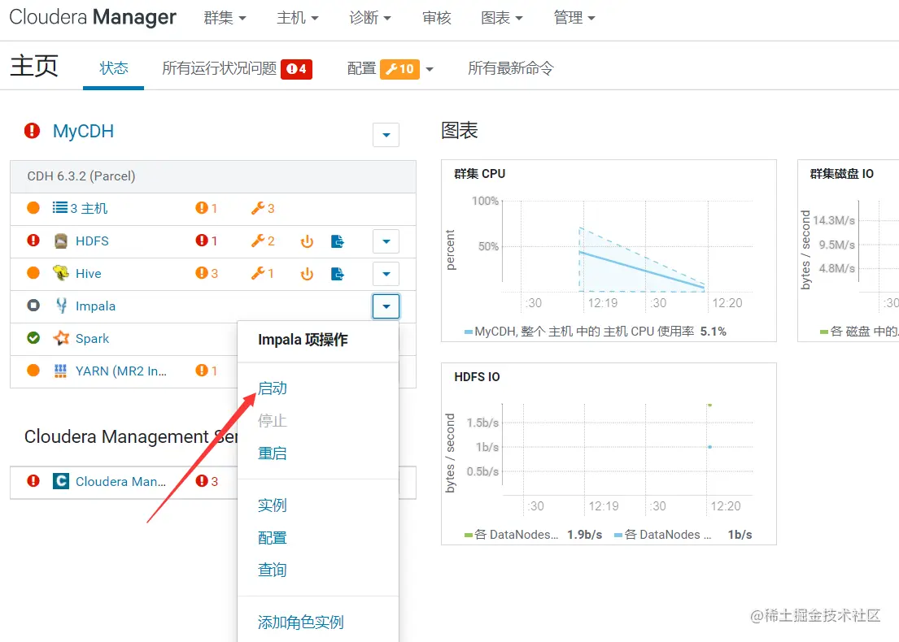Open the MyCDH cluster link
The height and width of the screenshot is (642, 899).
click(x=83, y=131)
